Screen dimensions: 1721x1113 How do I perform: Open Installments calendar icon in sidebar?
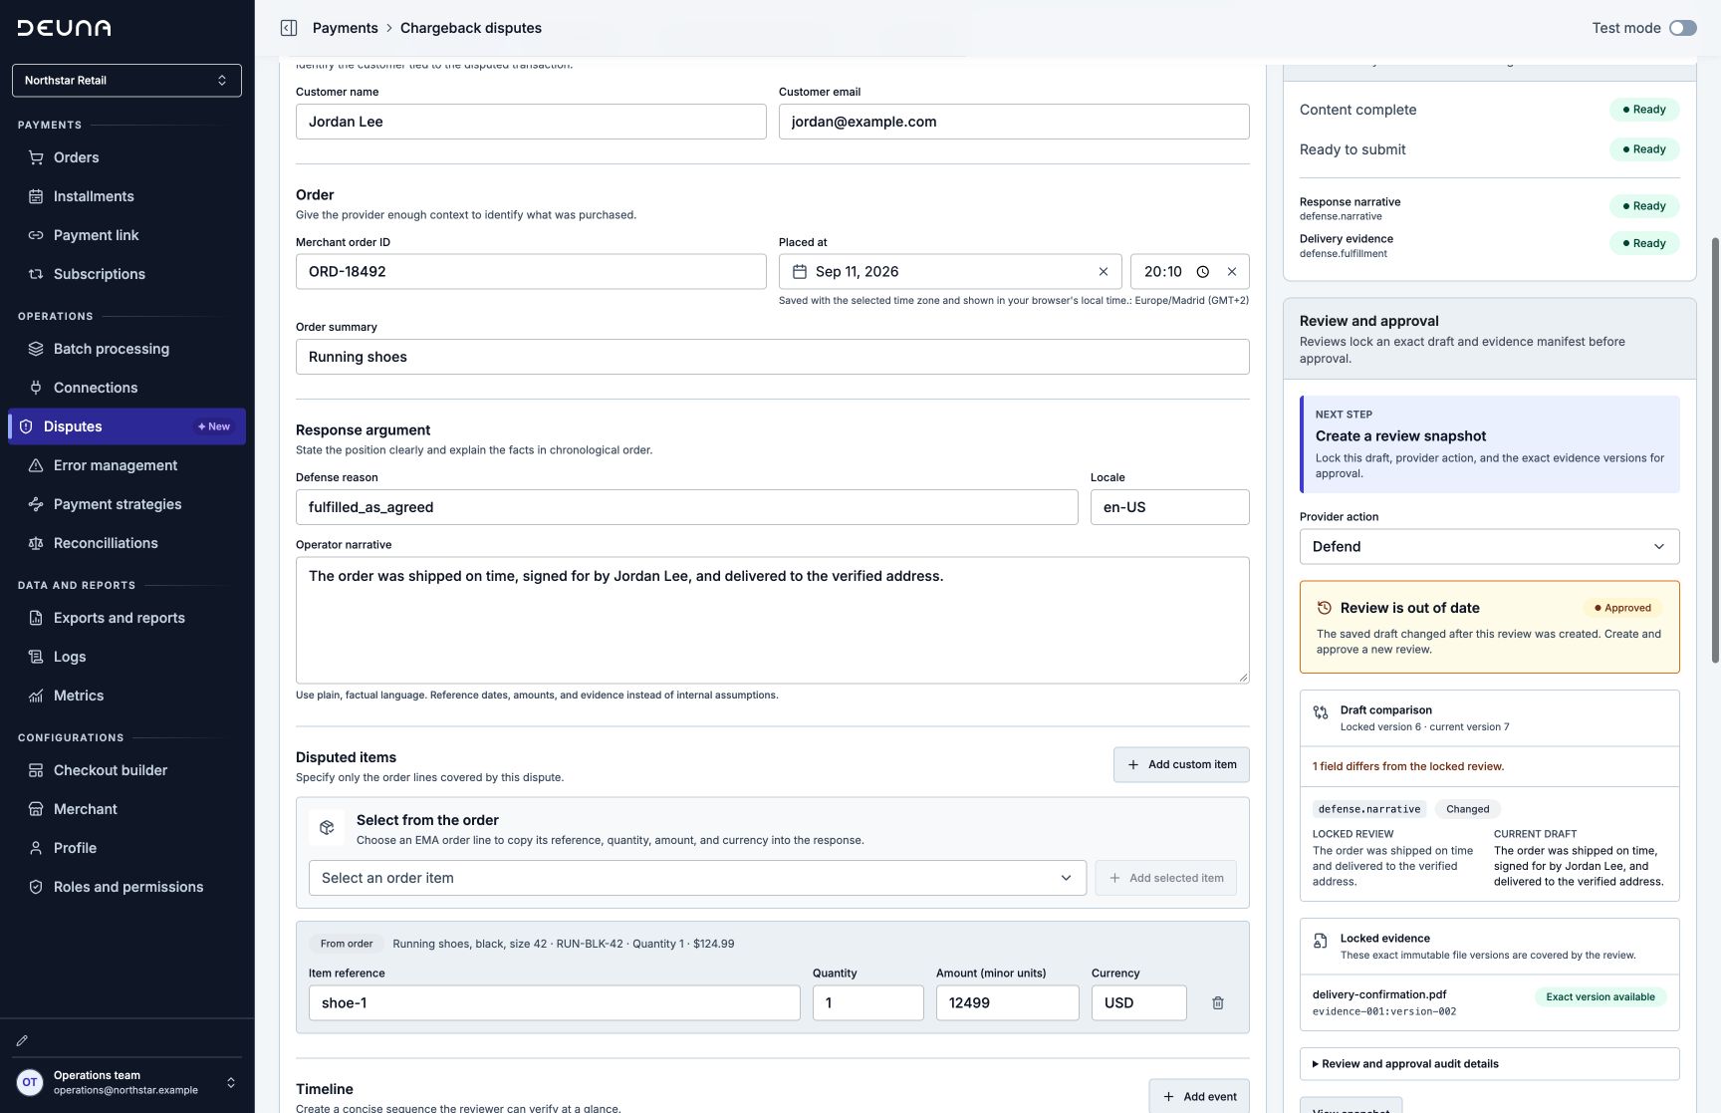tap(36, 196)
